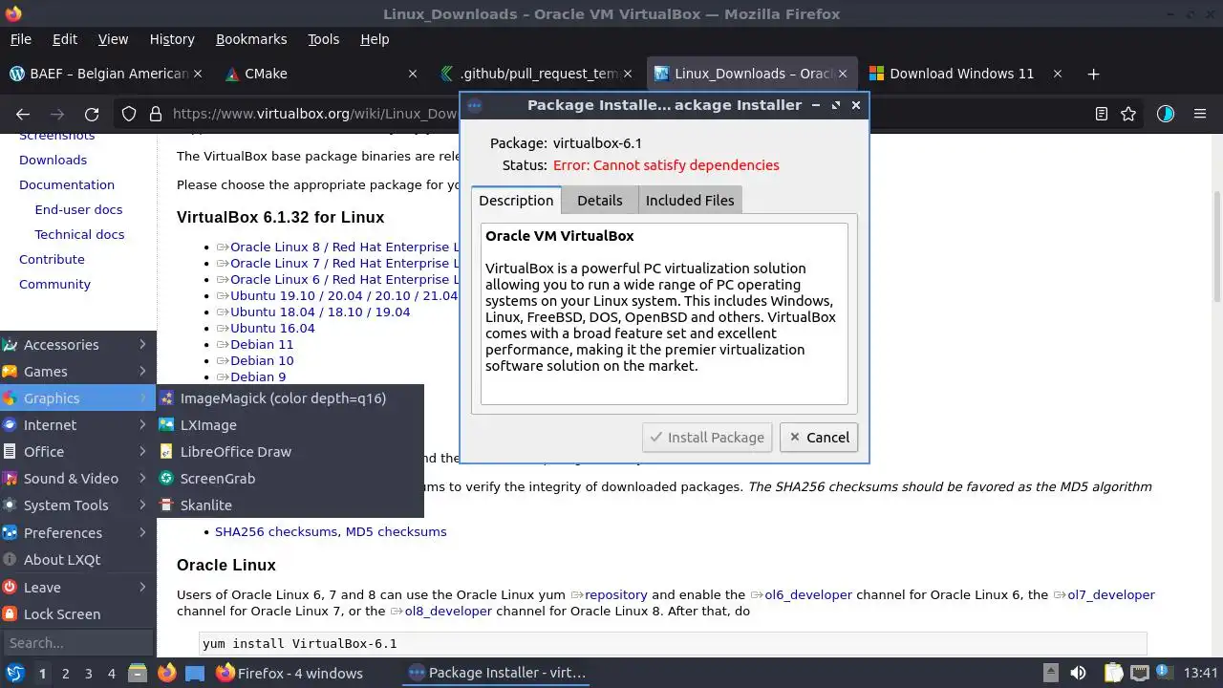Launch Skanlite scanning application
Viewport: 1223px width, 688px height.
(290, 505)
